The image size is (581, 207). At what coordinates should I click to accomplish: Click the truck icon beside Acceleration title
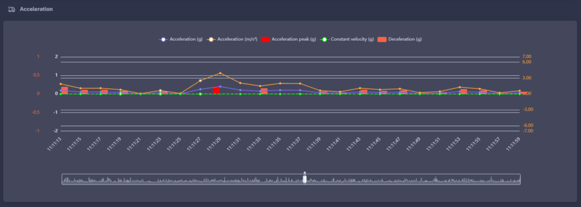11,9
